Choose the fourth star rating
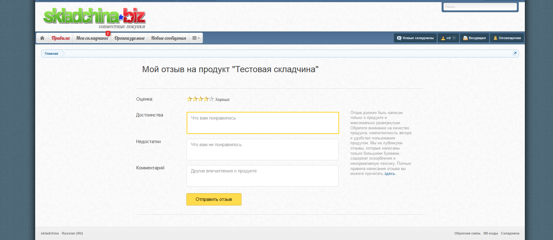The image size is (553, 240). pos(206,99)
